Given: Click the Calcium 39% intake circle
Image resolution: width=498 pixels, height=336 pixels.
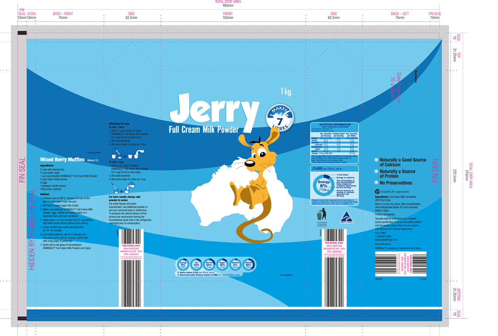Looking at the screenshot, I should pos(249,264).
